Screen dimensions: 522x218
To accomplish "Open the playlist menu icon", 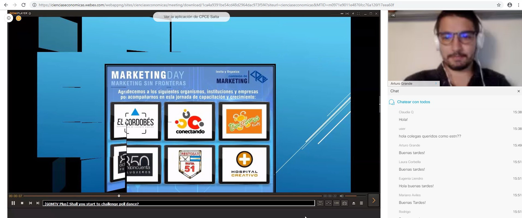I will [361, 203].
